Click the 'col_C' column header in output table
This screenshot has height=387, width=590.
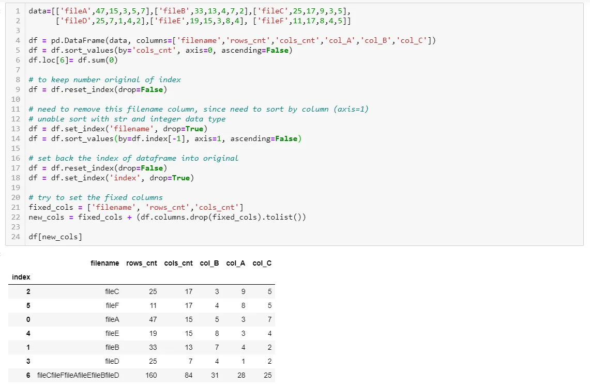pyautogui.click(x=262, y=264)
